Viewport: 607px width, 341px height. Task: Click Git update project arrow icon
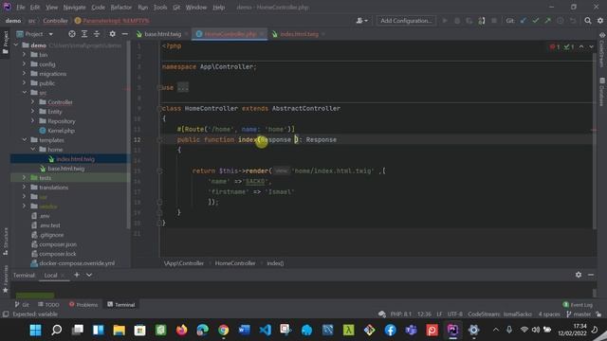pos(524,21)
